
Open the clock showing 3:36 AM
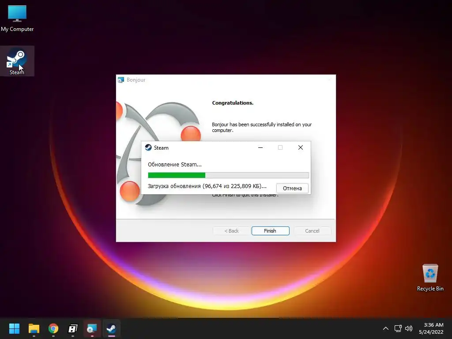coord(431,328)
